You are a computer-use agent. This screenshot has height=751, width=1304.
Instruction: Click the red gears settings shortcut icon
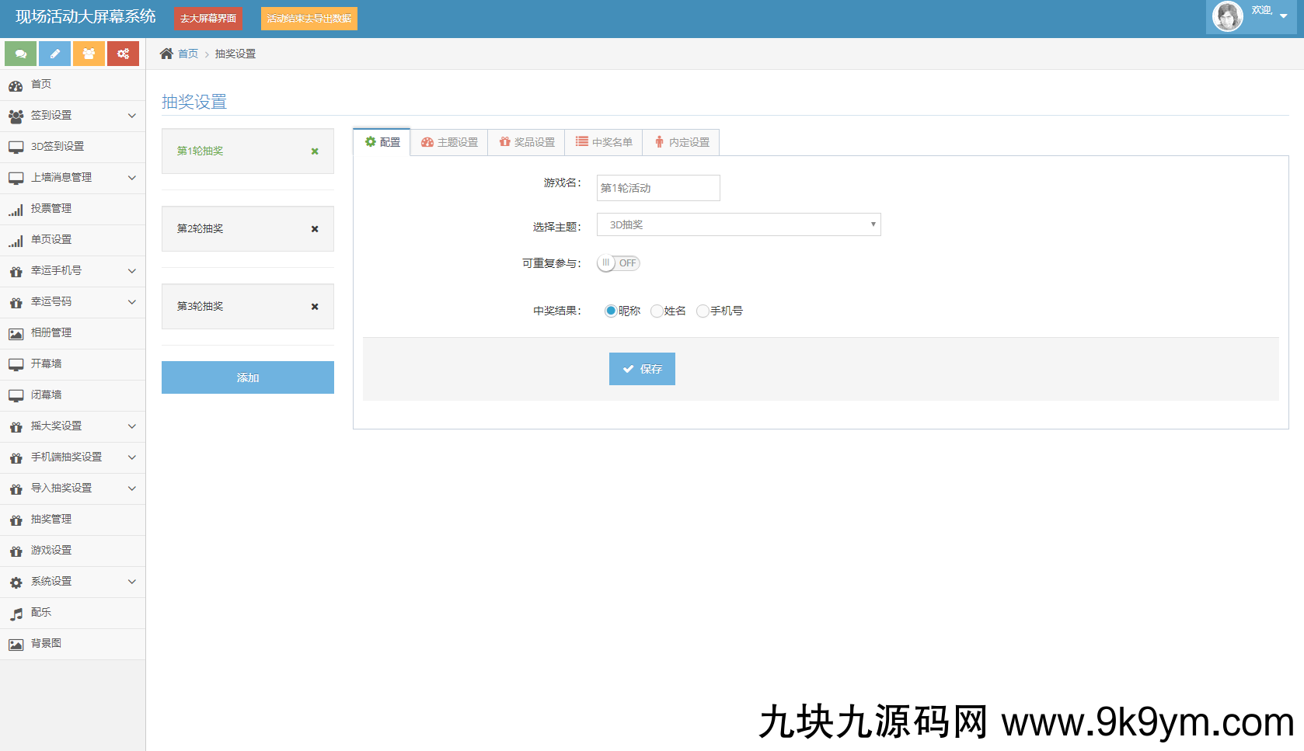click(123, 54)
